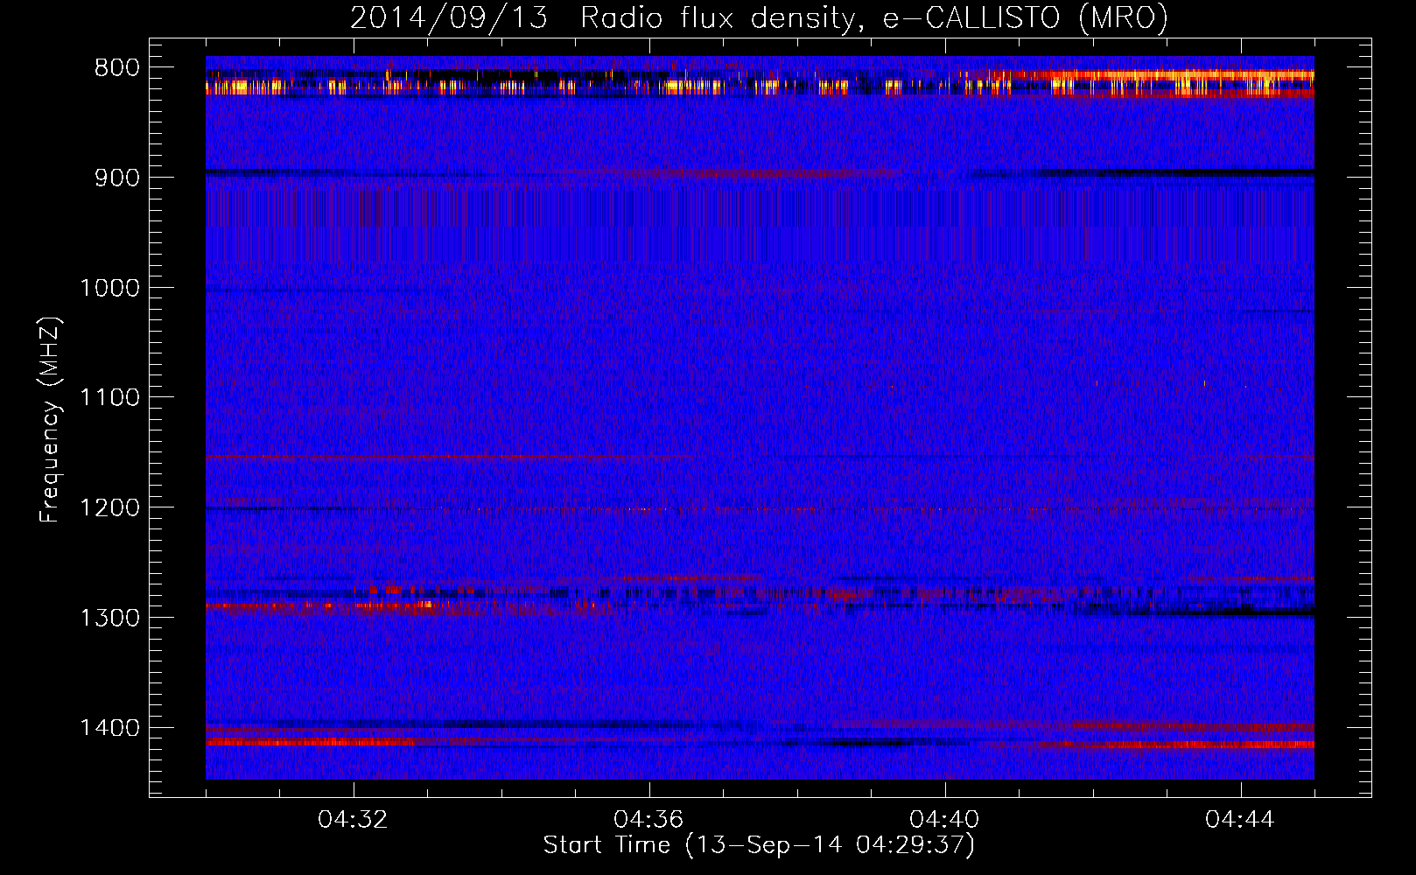Click the plot title 'Radio flux density, e-CALLISTO (MRO)'

point(874,18)
